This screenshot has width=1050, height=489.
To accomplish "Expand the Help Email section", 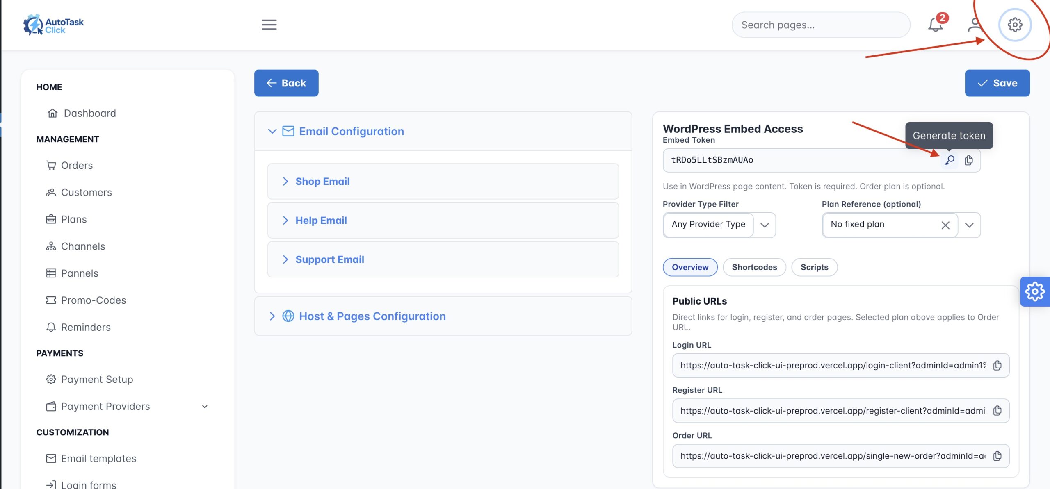I will point(443,220).
